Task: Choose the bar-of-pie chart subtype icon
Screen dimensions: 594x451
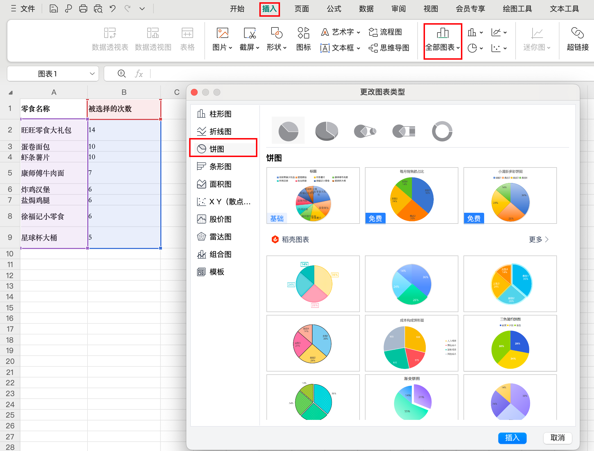Action: 403,131
